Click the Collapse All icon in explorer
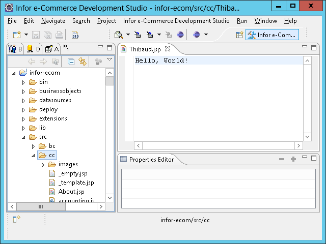 [x=71, y=62]
